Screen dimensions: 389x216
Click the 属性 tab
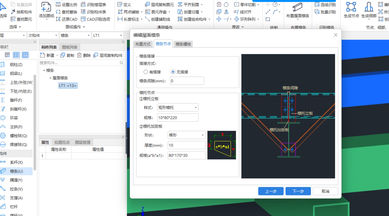click(45, 142)
